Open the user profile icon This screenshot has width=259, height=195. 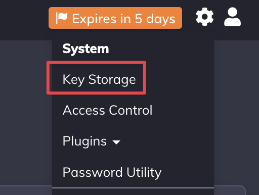tap(232, 17)
